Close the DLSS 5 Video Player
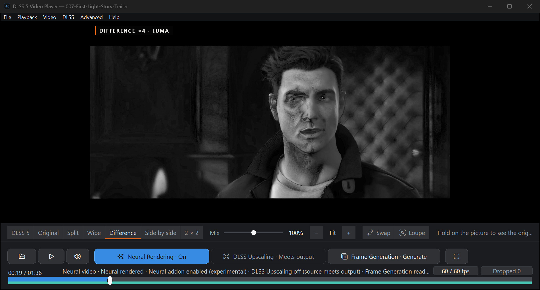Image resolution: width=540 pixels, height=290 pixels. pyautogui.click(x=529, y=6)
